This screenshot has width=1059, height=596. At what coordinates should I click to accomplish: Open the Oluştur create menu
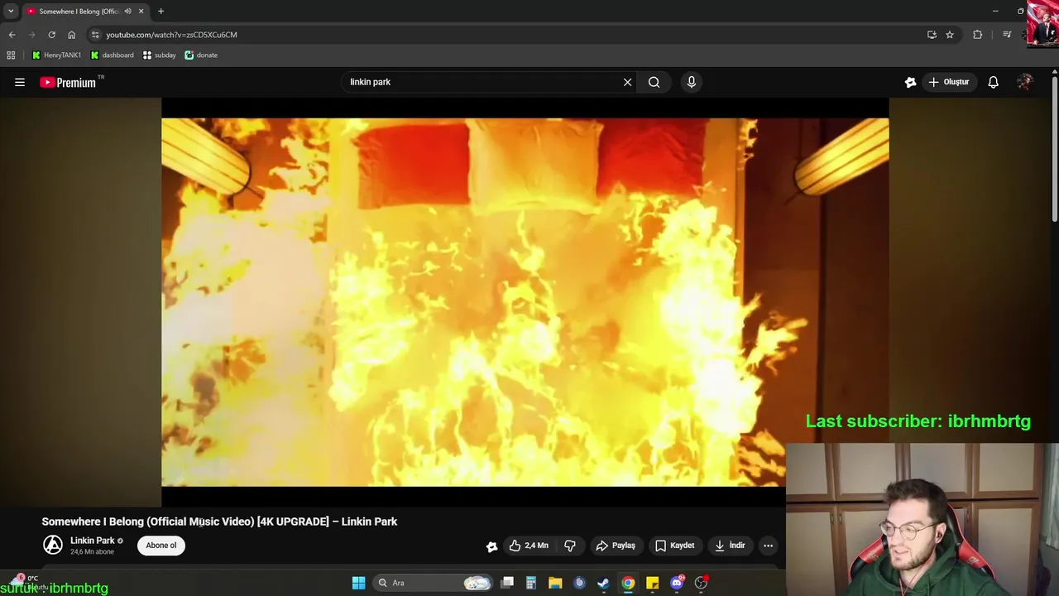point(949,82)
